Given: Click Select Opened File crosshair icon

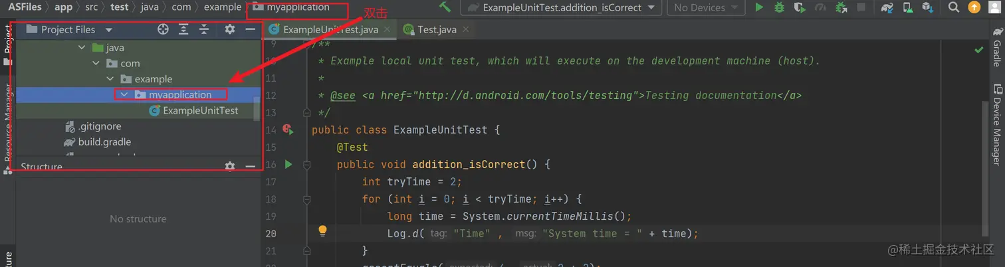Looking at the screenshot, I should tap(163, 29).
